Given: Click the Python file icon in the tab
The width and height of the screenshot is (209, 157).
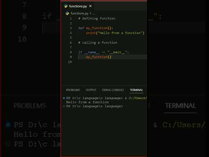Looking at the screenshot, I should [x=66, y=6].
